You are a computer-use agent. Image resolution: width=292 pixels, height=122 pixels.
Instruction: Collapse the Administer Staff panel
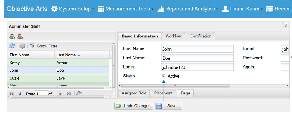point(286,26)
